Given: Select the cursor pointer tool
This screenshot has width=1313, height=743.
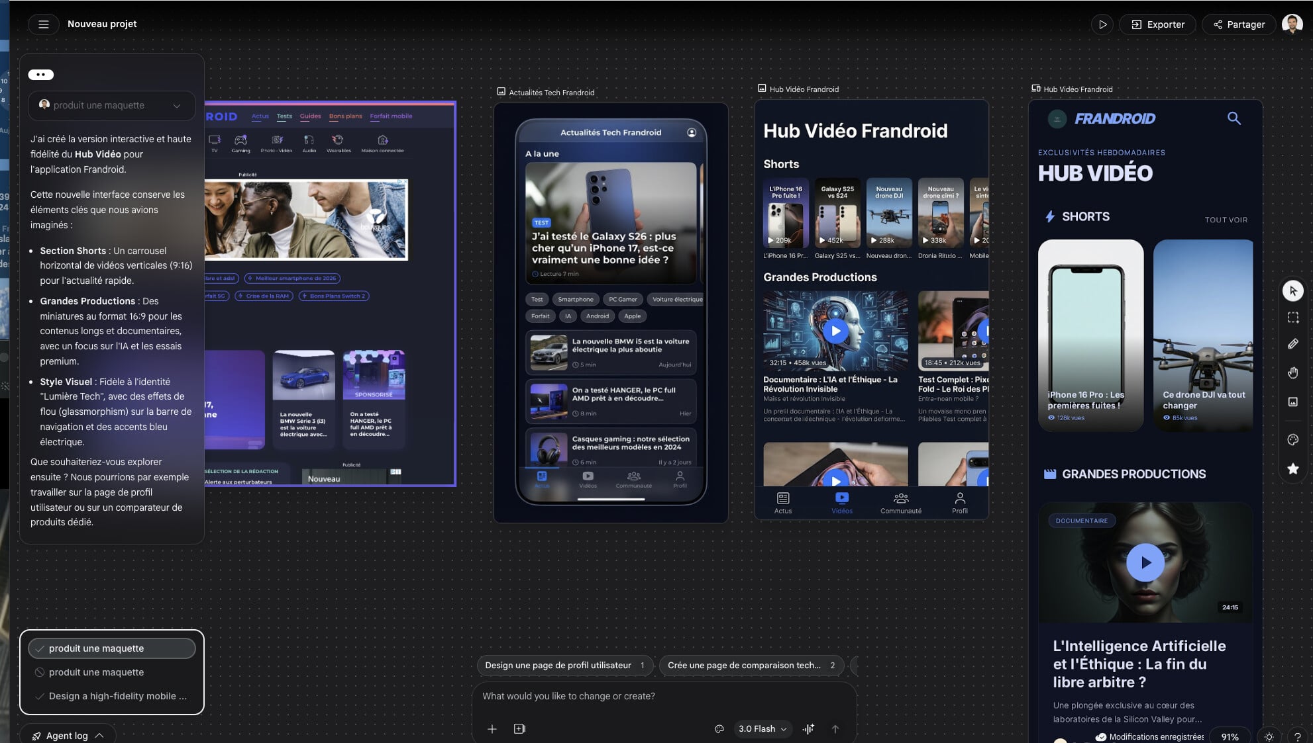Looking at the screenshot, I should 1292,290.
